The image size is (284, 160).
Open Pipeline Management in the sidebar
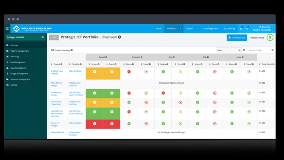tap(25, 51)
